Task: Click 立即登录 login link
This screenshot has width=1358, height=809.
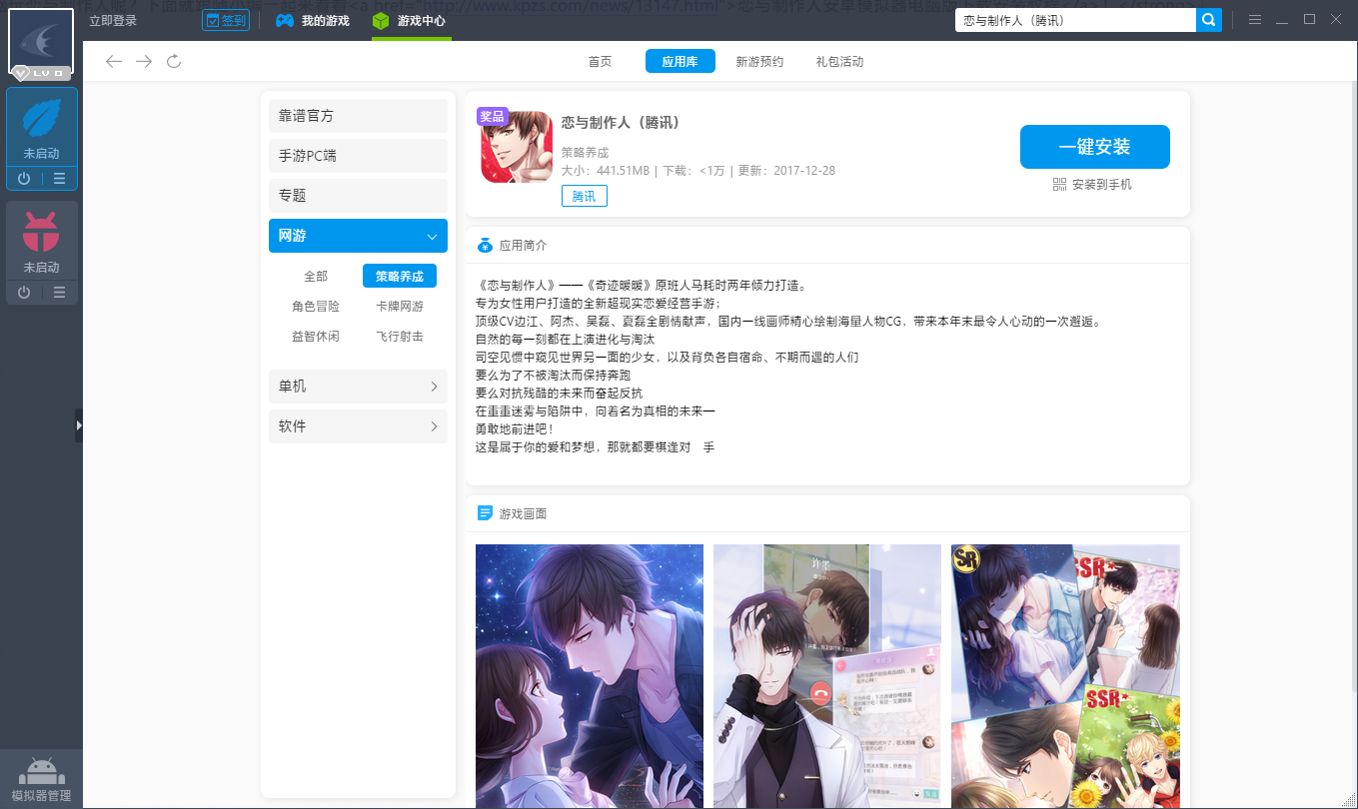Action: (x=113, y=20)
